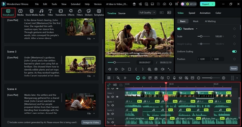Switch to the Animation tab
This screenshot has width=242, height=127.
click(x=205, y=13)
